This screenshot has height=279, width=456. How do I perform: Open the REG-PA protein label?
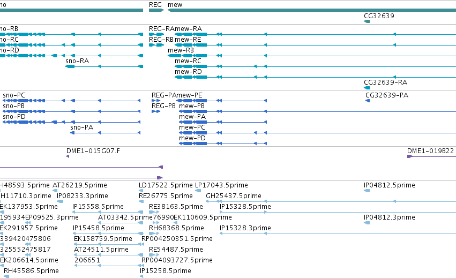(x=164, y=95)
